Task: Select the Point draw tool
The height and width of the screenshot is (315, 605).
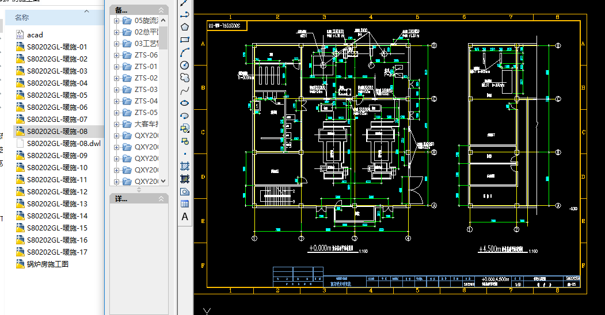Action: tap(185, 153)
